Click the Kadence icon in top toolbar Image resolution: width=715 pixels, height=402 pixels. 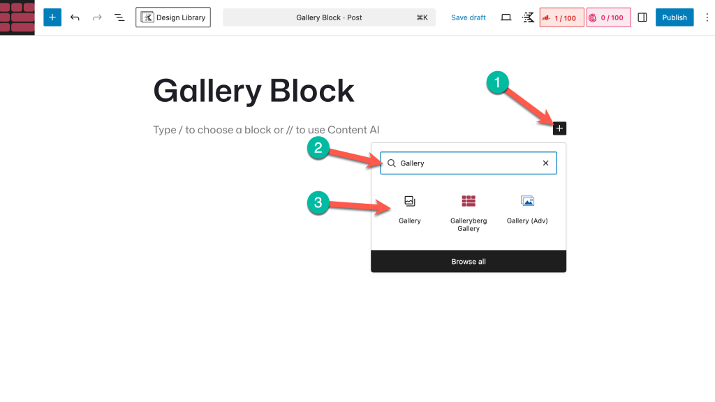tap(528, 17)
